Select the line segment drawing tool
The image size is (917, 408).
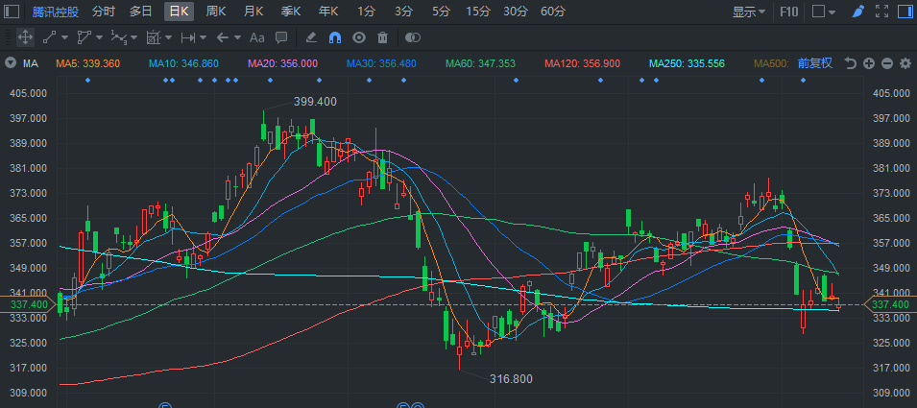pos(49,37)
